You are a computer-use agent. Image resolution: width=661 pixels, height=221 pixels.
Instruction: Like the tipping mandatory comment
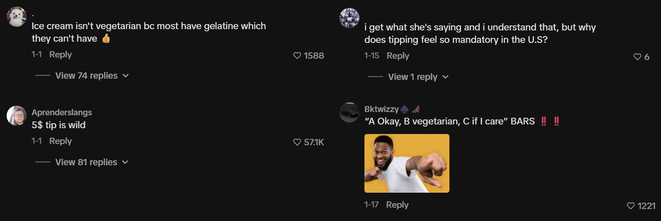637,57
